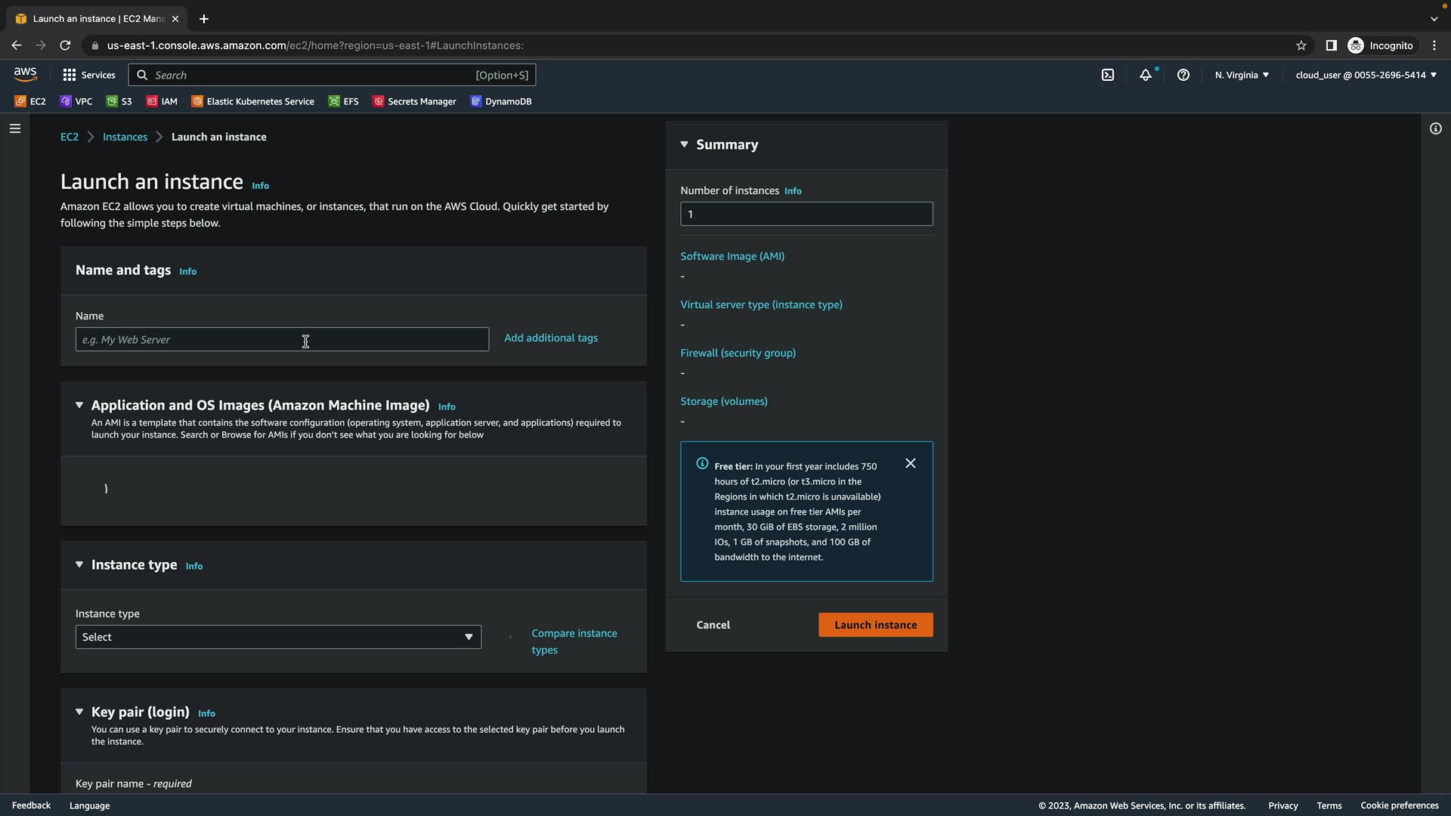Open the left navigation hamburger menu

[14, 129]
